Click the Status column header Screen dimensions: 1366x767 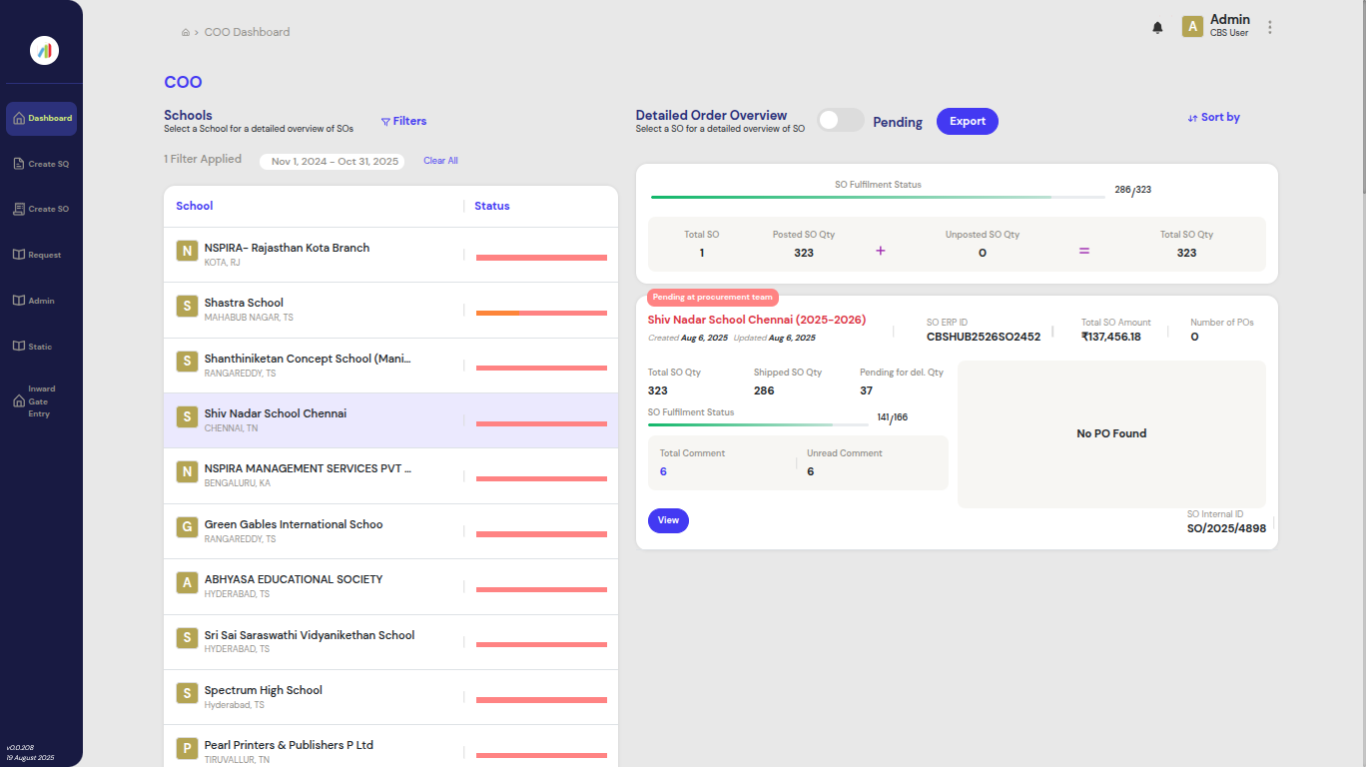point(492,206)
